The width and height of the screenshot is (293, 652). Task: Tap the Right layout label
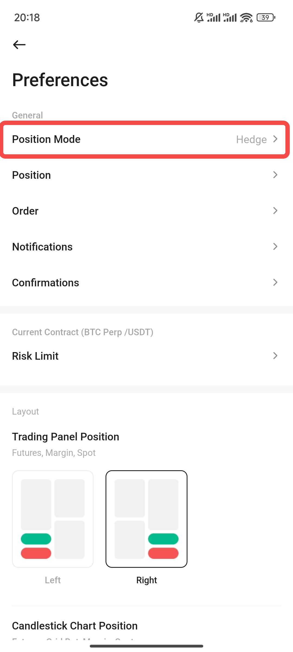[x=146, y=580]
